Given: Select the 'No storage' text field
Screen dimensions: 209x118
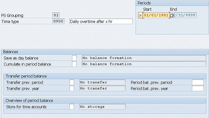Looking at the screenshot, I should (102, 107).
